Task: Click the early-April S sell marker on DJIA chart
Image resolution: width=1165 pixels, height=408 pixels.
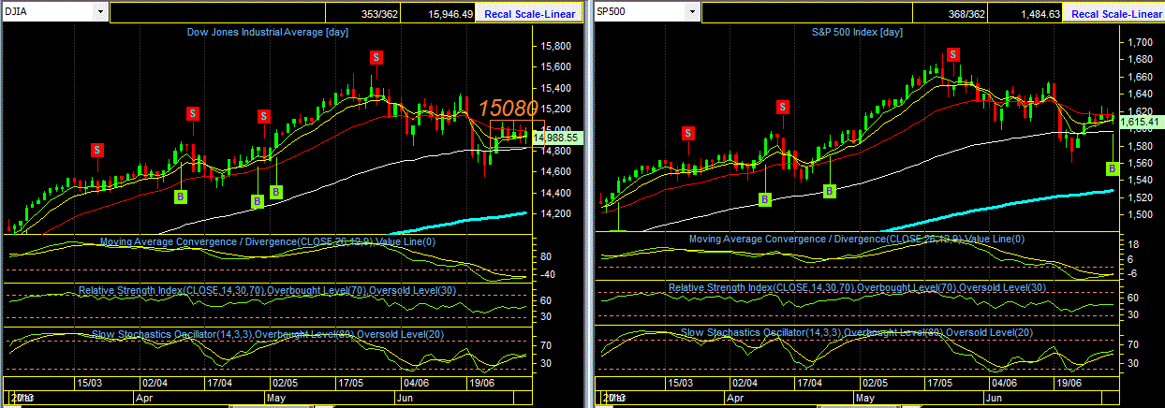Action: point(192,113)
